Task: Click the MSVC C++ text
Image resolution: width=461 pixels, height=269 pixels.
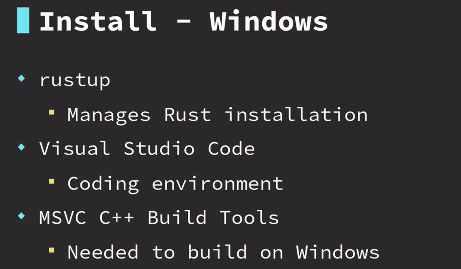Action: [x=87, y=217]
